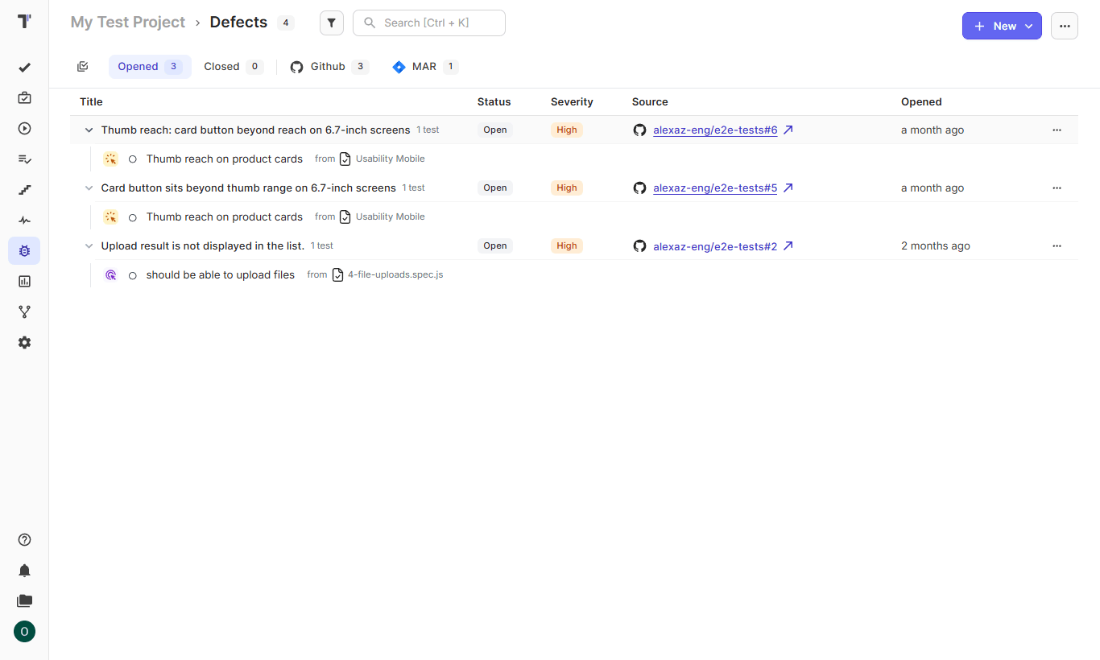Image resolution: width=1100 pixels, height=660 pixels.
Task: Collapse the "Card button sits beyond thumb range" row
Action: point(89,188)
